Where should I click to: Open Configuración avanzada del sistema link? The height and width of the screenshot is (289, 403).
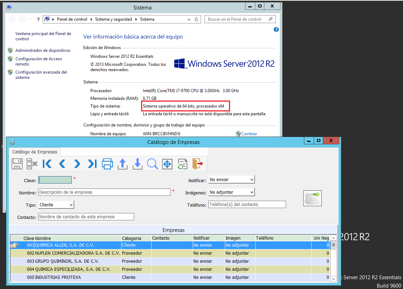tap(41, 75)
